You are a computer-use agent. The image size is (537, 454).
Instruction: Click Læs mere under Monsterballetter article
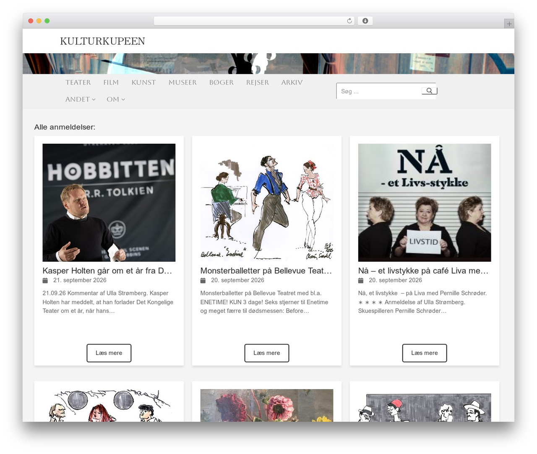click(267, 353)
